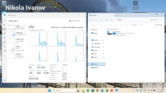Screen dimensions: 166x93
Task: Click the uptime value 0:01:01:48
Action: pos(33,79)
